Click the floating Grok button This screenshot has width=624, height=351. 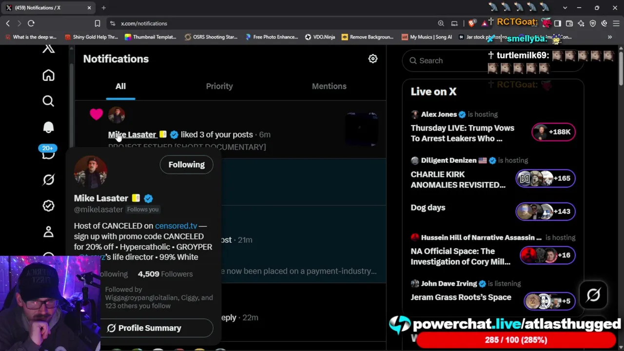593,295
